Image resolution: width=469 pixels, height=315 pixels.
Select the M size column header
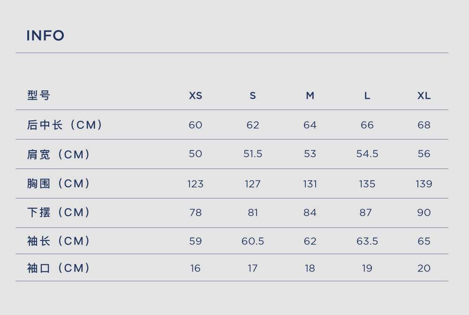pos(310,95)
